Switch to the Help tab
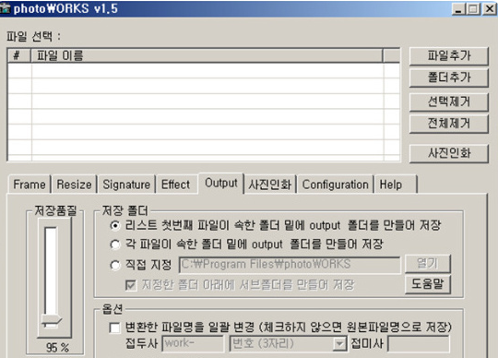Screen dimensions: 498x358 pos(396,185)
